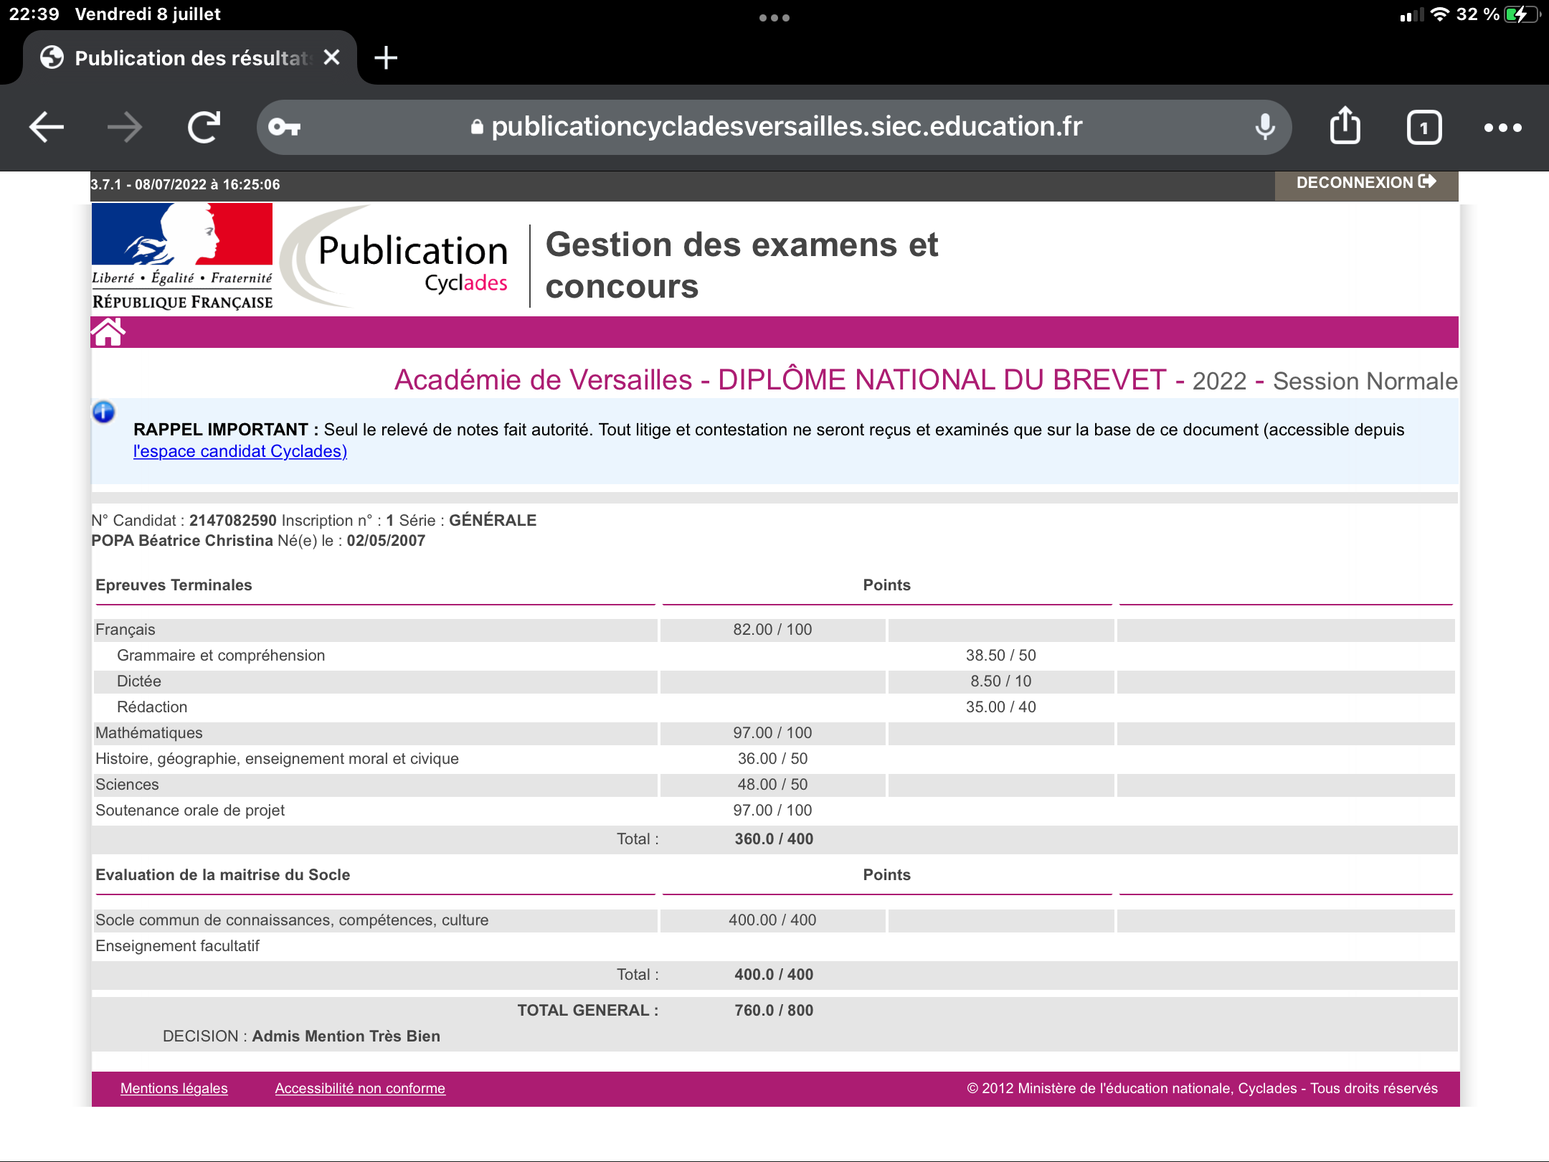Open the tab switcher showing 1

pos(1424,128)
